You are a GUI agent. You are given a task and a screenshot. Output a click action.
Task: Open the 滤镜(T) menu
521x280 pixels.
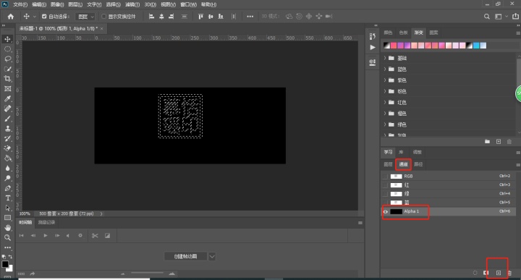(x=132, y=4)
